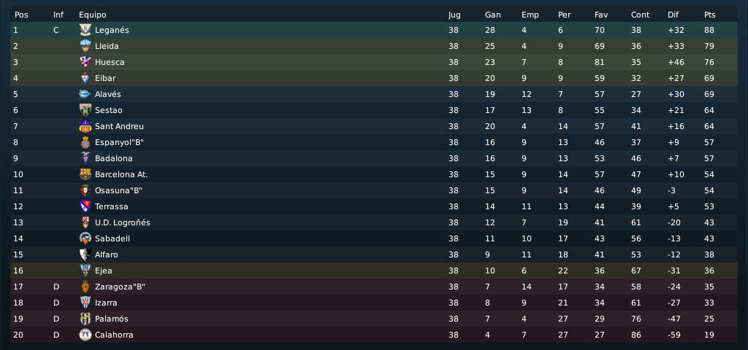Click the Leganés club crest icon

click(x=85, y=30)
